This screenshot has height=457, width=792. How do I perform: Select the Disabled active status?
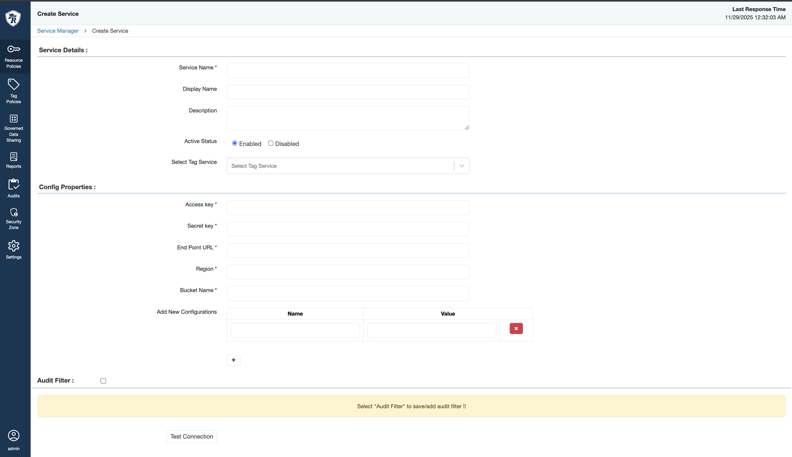pos(271,143)
